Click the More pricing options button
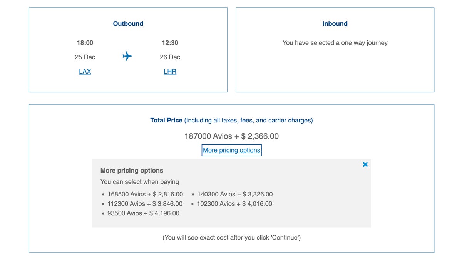This screenshot has width=462, height=260. 231,150
